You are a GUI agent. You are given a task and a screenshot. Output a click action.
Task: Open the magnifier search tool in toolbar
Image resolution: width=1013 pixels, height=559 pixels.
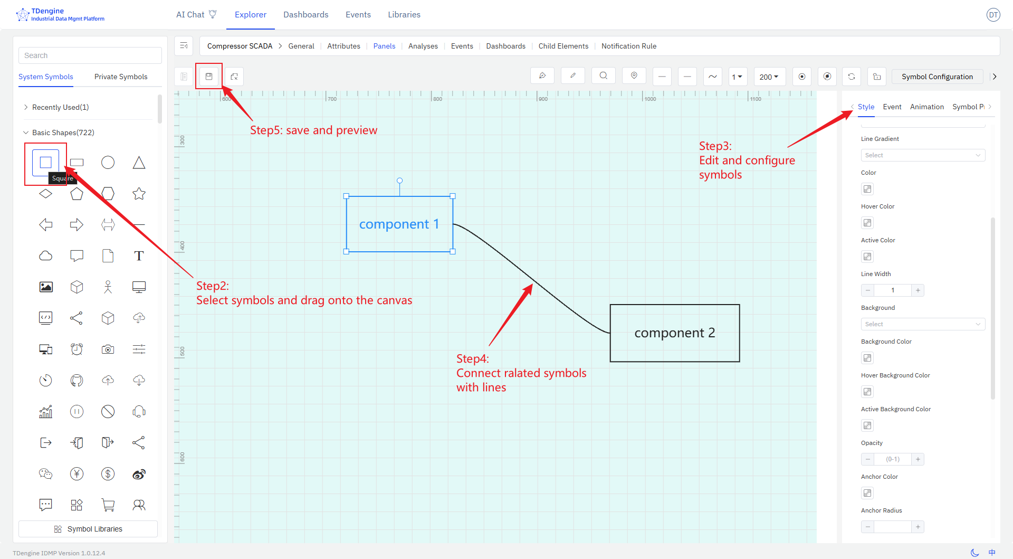[x=603, y=76]
